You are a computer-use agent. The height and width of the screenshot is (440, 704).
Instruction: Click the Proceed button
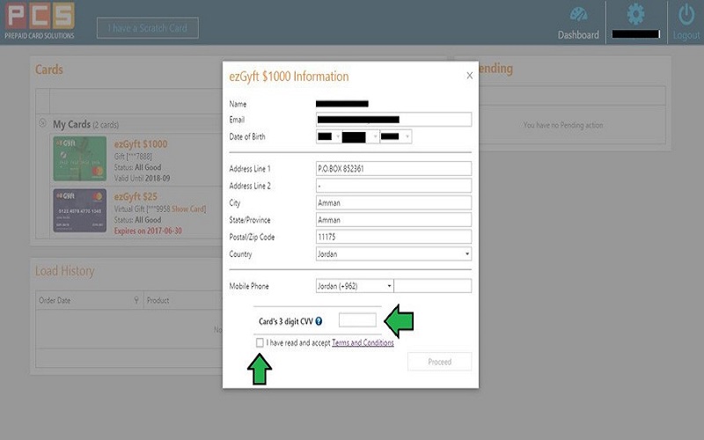[x=439, y=362]
